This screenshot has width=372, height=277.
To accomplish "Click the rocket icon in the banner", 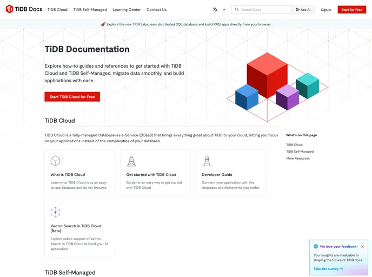I will point(103,24).
